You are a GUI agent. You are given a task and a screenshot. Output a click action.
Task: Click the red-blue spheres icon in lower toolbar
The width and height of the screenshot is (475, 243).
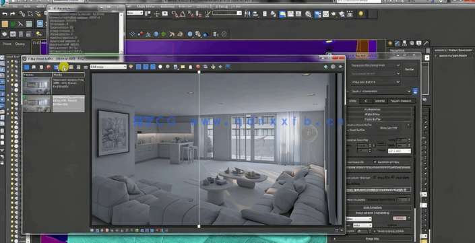click(140, 34)
